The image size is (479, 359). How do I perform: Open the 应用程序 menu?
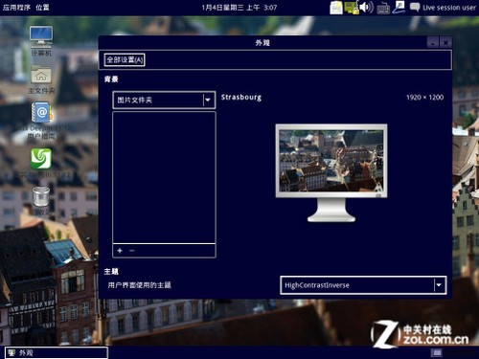pos(16,8)
